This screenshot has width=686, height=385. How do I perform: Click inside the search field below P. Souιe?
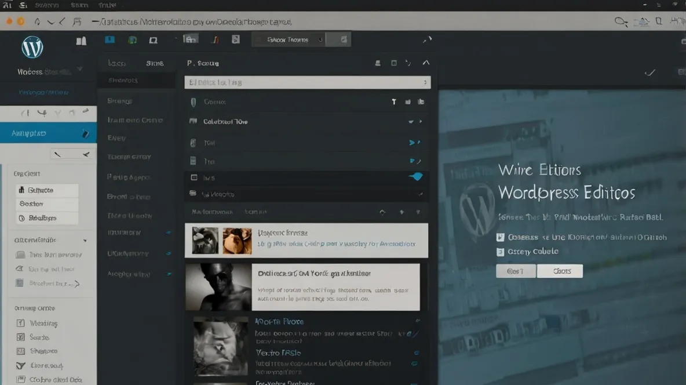(308, 82)
